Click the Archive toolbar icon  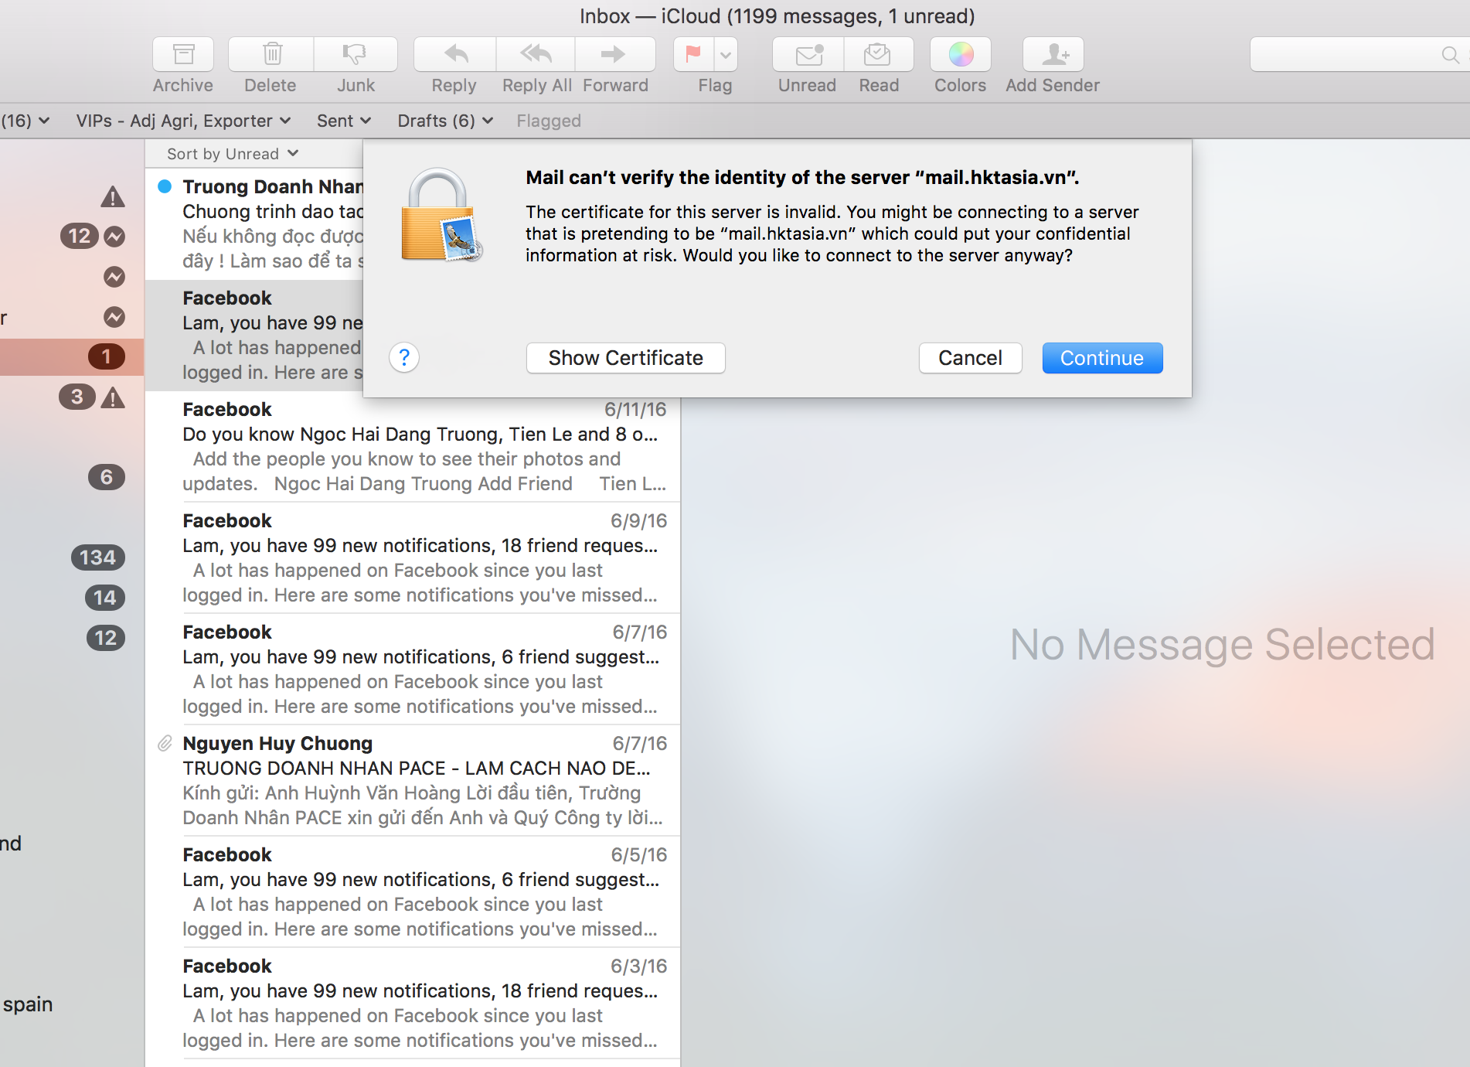pos(183,54)
